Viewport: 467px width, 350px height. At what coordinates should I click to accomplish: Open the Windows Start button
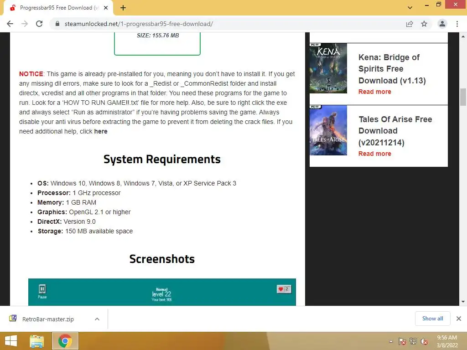click(11, 341)
